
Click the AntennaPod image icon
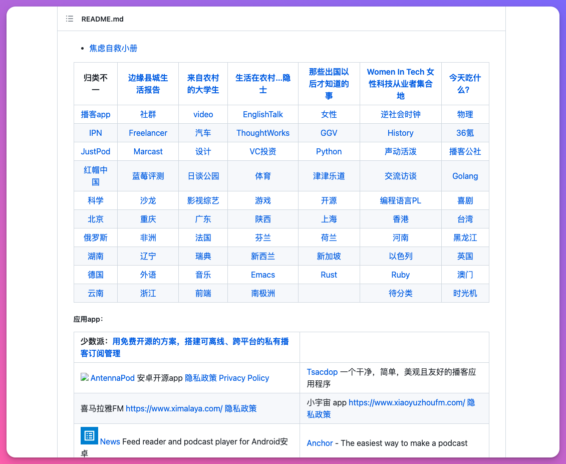85,377
